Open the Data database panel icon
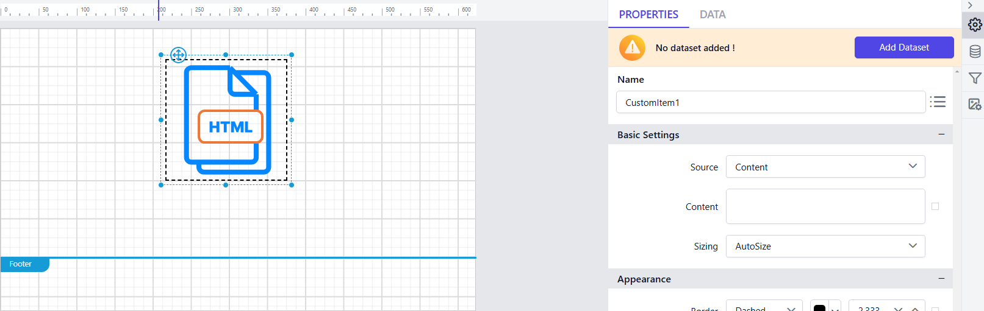 coord(975,52)
